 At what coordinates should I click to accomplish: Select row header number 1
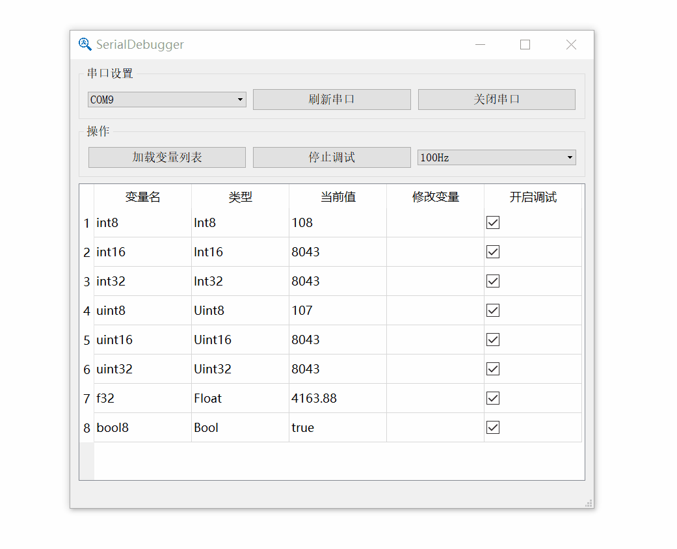point(86,223)
